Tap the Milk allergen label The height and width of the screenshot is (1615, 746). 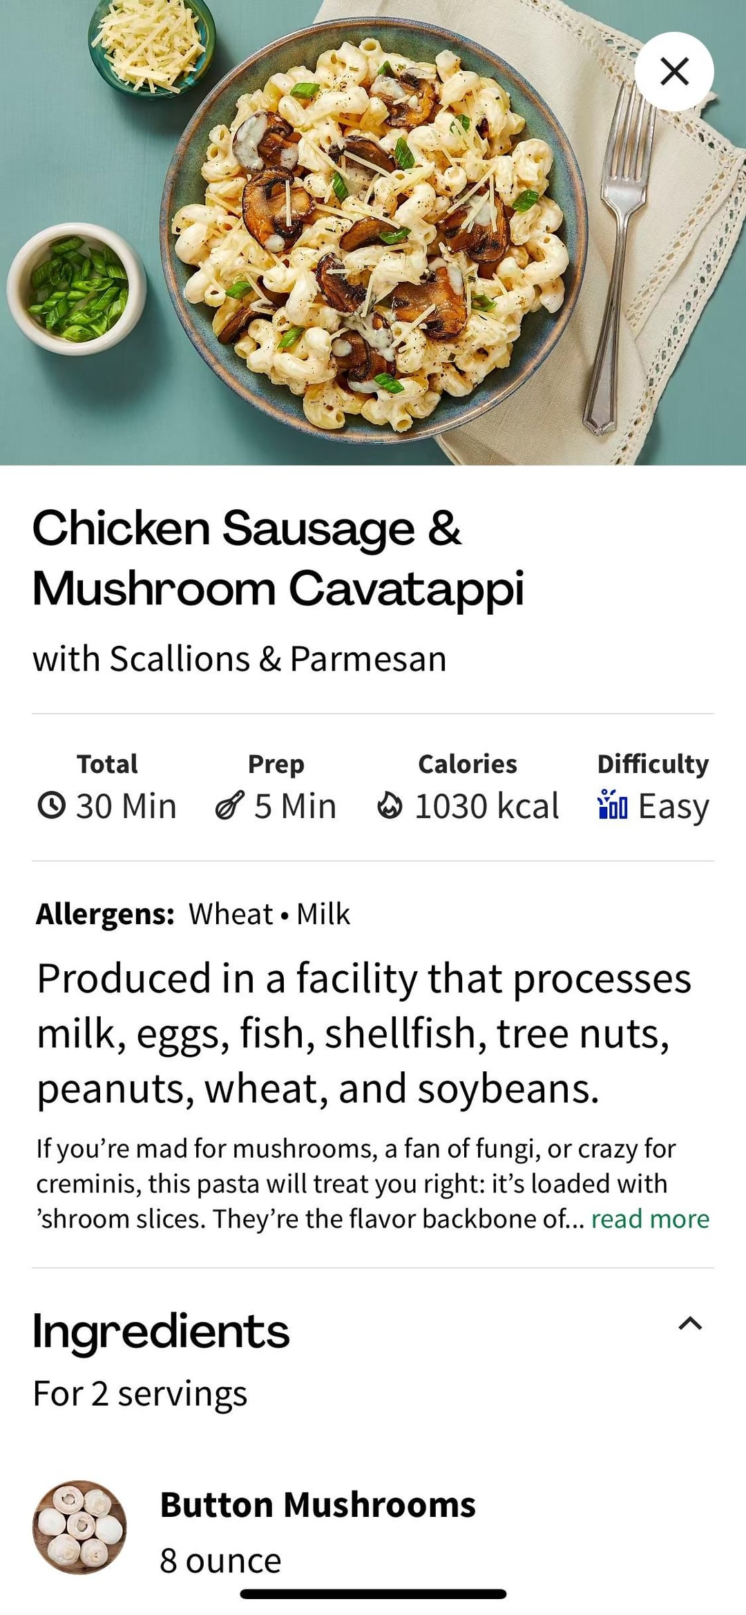323,914
